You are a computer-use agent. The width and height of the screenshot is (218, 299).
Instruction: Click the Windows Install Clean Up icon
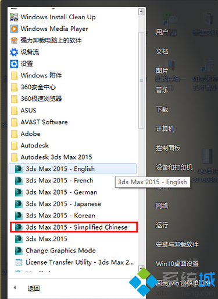[x=14, y=17]
